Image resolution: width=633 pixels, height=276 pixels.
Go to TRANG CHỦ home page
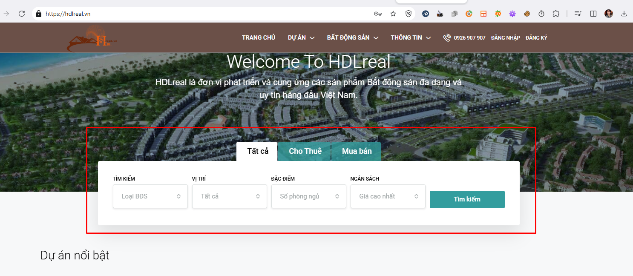click(x=259, y=37)
